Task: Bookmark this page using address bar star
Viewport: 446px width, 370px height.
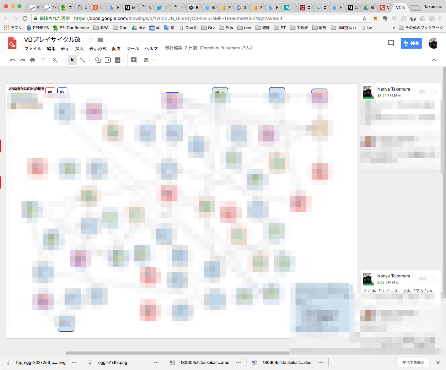Action: coord(365,18)
